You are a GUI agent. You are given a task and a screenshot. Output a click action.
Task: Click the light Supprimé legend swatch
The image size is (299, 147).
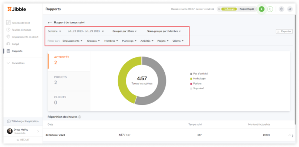pos(191,89)
